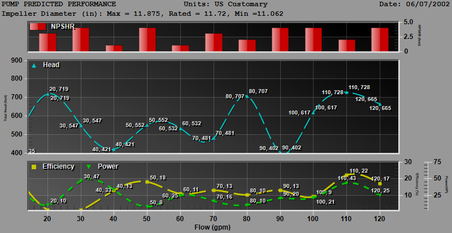Select the NPSHR bar at flow 120
Screen dimensions: 452x233
pyautogui.click(x=380, y=39)
